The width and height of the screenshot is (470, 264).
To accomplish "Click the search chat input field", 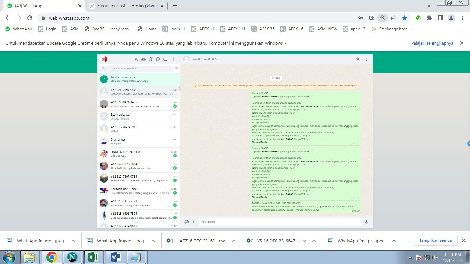I will coord(136,68).
